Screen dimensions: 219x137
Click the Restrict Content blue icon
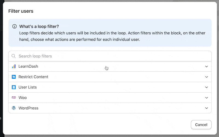14,77
